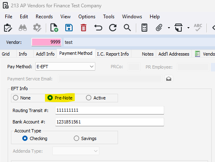Image resolution: width=215 pixels, height=162 pixels.
Task: Create a new record with page-plus icon
Action: pos(54,28)
